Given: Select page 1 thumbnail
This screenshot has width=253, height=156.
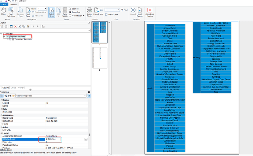Looking at the screenshot, I should 100,32.
